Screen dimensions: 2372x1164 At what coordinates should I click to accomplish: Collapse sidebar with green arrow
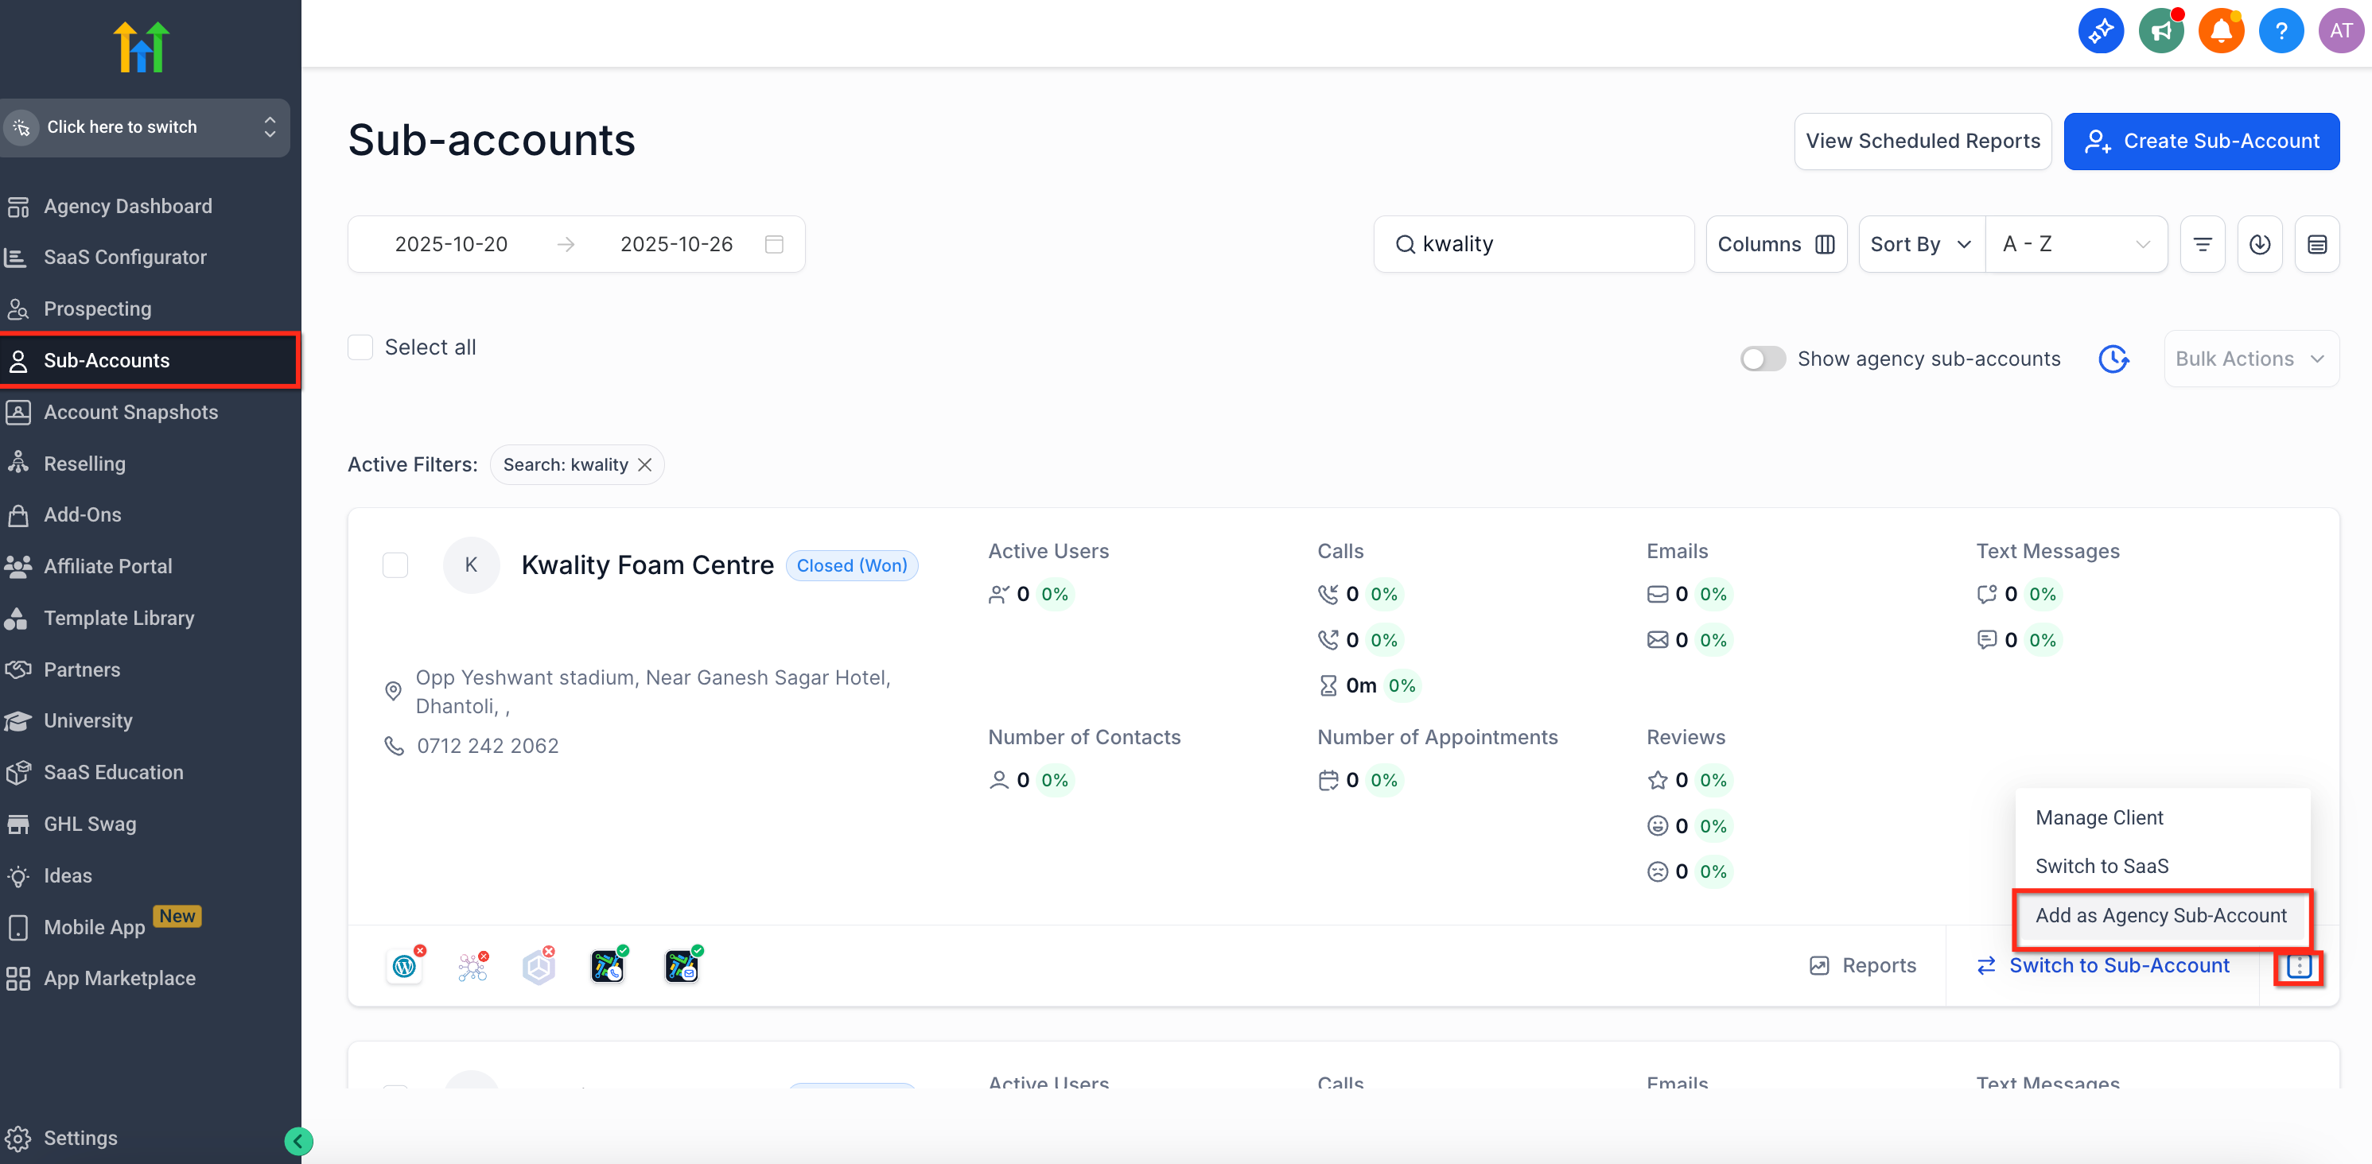pyautogui.click(x=298, y=1141)
